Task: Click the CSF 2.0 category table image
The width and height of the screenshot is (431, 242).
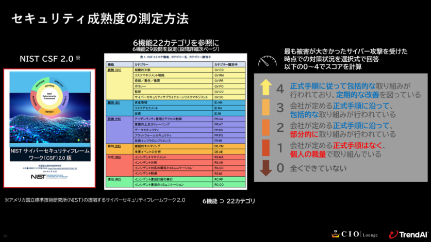Action: 176,122
